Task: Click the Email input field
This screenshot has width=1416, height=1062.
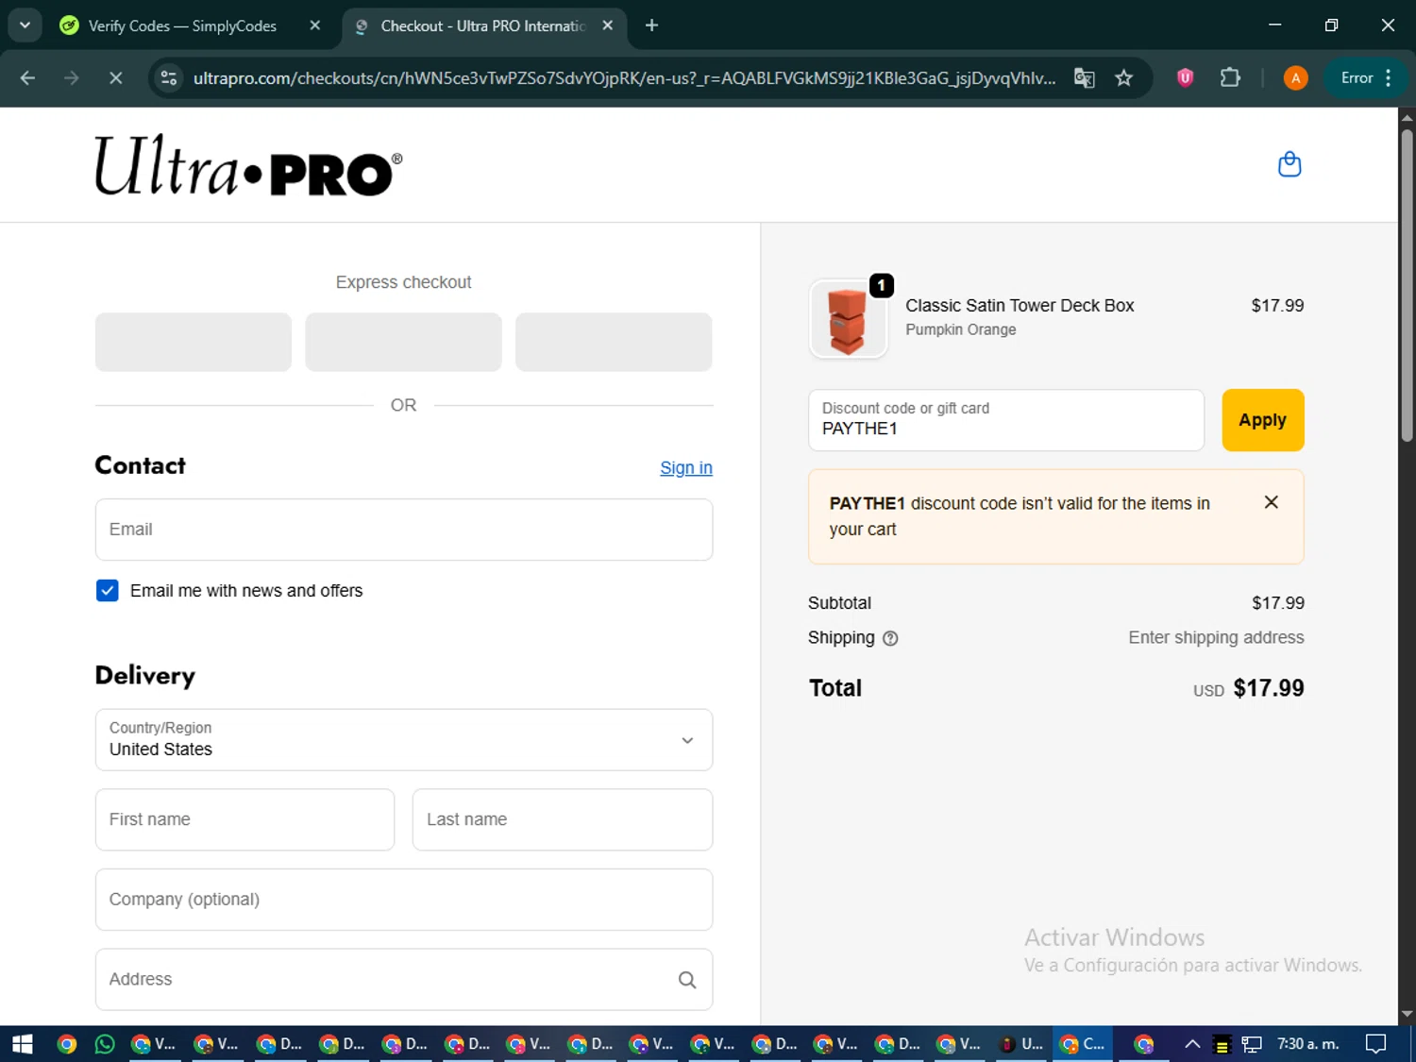Action: pyautogui.click(x=404, y=530)
